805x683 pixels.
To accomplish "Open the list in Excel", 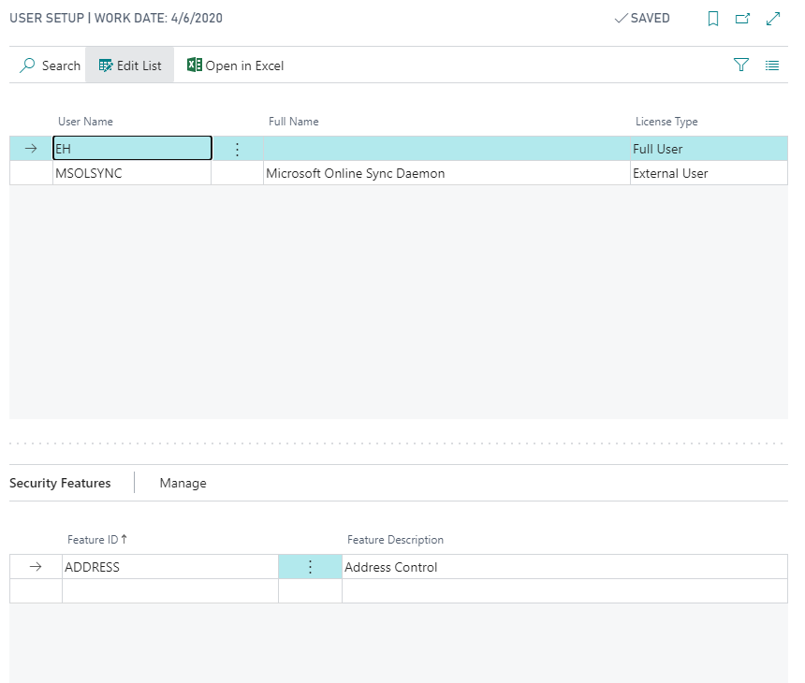I will click(235, 65).
